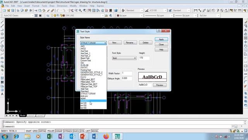248x140 pixels.
Task: Click the Angular dimension icon
Action: point(226,10)
